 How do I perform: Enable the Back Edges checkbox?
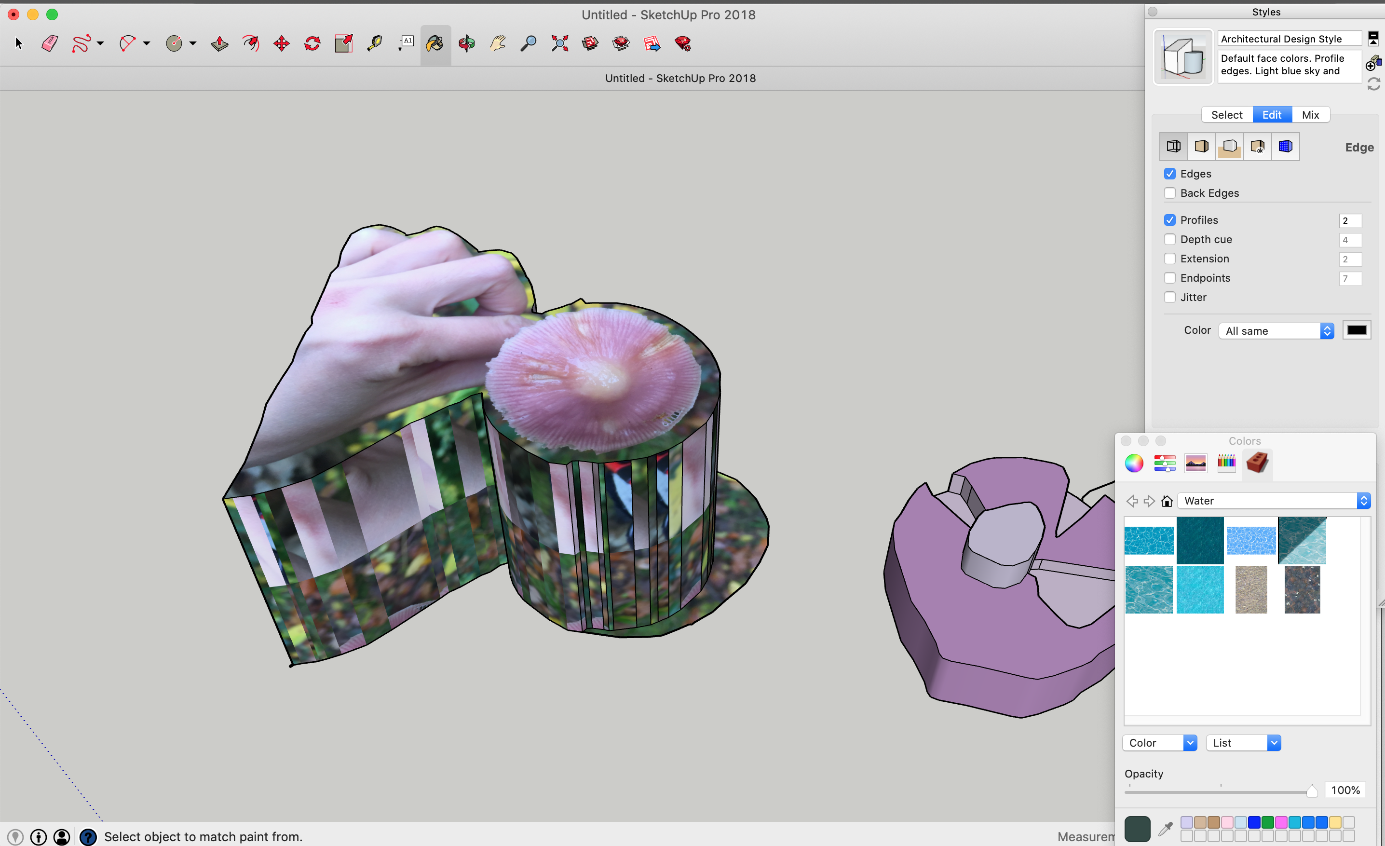(1170, 193)
